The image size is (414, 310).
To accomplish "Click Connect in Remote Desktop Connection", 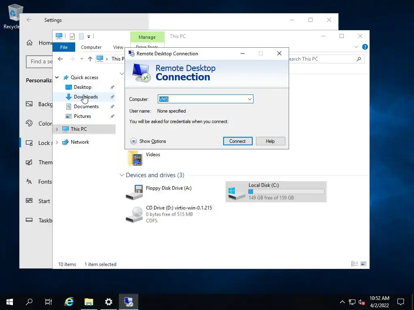I will pyautogui.click(x=238, y=141).
